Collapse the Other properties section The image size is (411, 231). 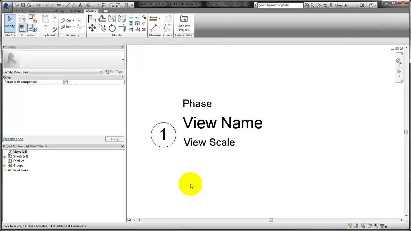pos(122,77)
